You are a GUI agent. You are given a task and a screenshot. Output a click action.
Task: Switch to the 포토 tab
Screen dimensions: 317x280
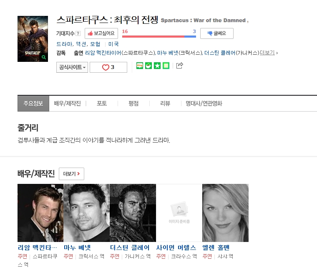coord(102,104)
